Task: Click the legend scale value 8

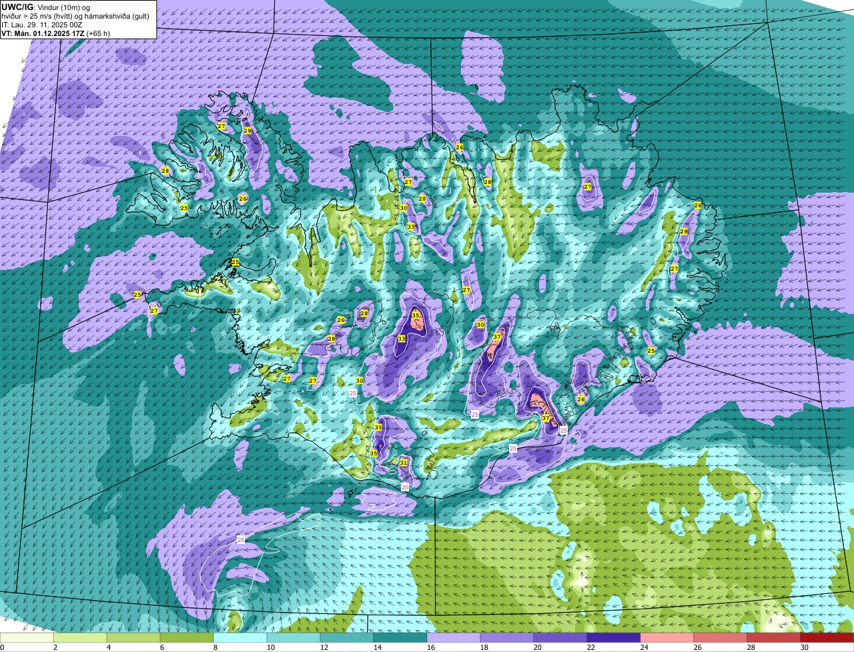Action: click(x=215, y=647)
